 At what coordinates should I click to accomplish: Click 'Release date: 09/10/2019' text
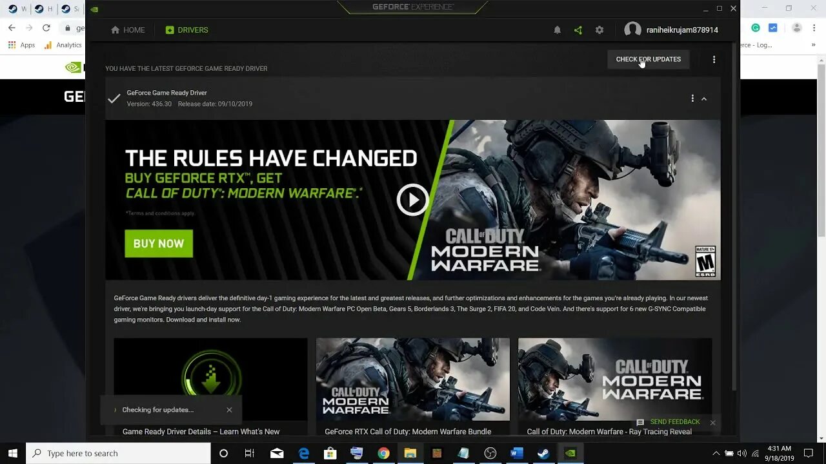pos(215,104)
